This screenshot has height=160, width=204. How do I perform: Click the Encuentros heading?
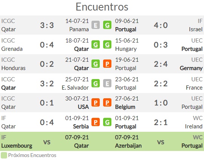[102, 7]
